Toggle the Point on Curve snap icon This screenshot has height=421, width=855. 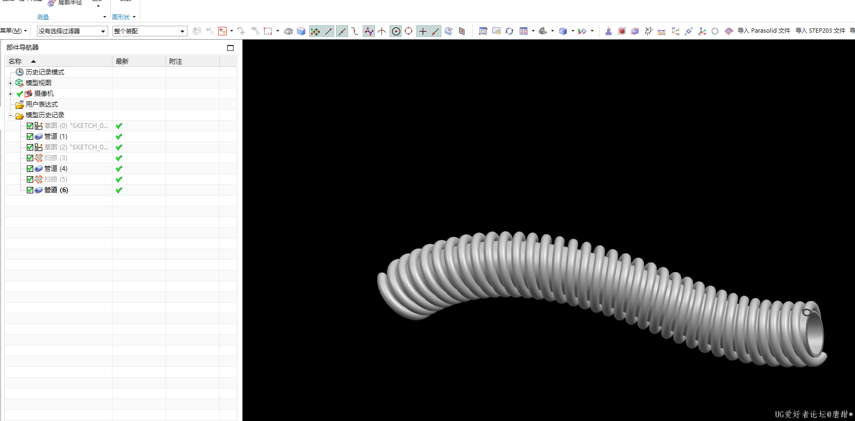point(436,32)
